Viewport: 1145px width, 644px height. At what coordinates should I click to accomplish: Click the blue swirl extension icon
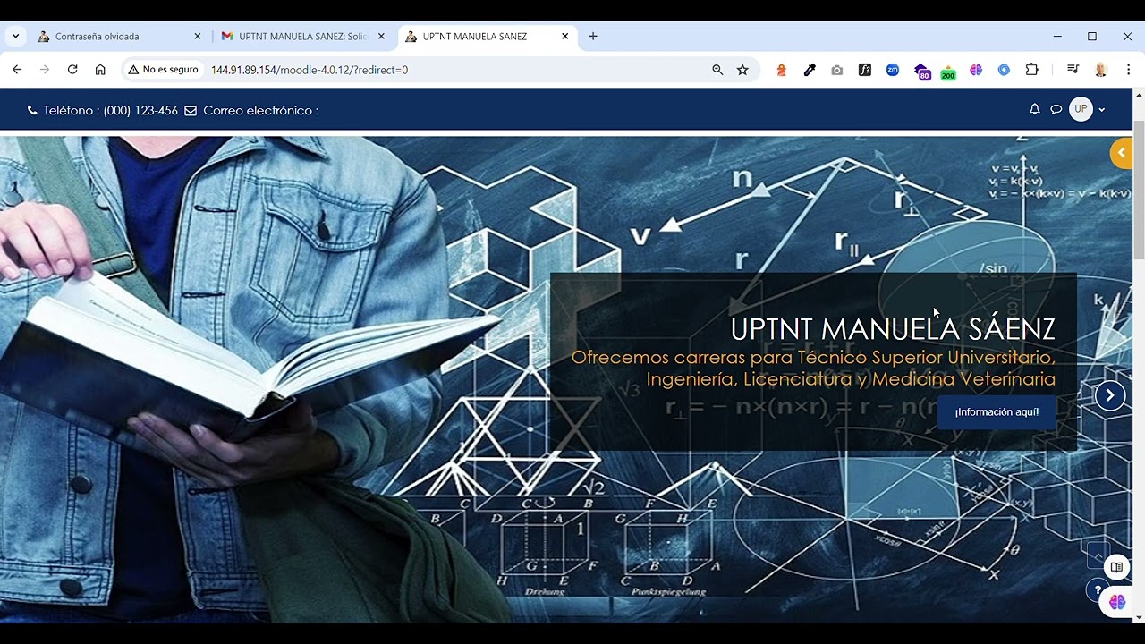[x=1004, y=70]
